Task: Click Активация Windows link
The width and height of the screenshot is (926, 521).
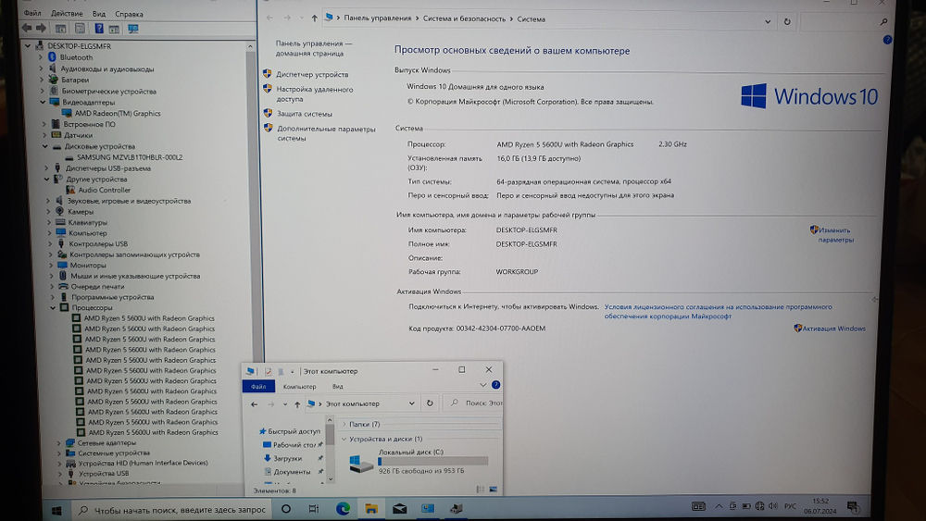Action: pyautogui.click(x=833, y=329)
